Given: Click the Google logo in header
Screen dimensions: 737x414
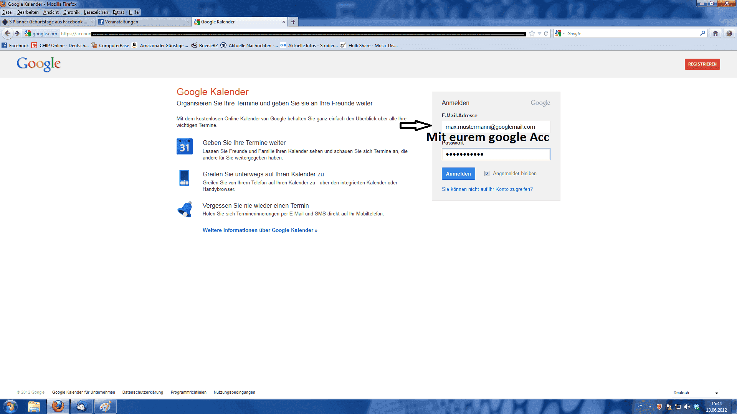Looking at the screenshot, I should (38, 64).
